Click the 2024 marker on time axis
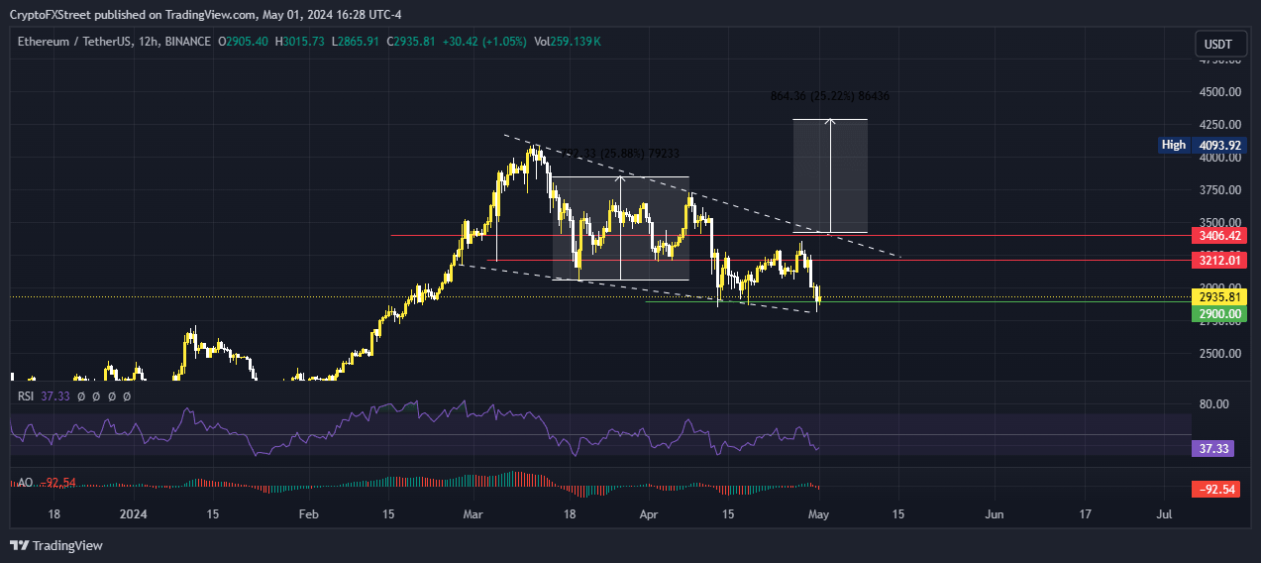Image resolution: width=1261 pixels, height=563 pixels. point(132,514)
